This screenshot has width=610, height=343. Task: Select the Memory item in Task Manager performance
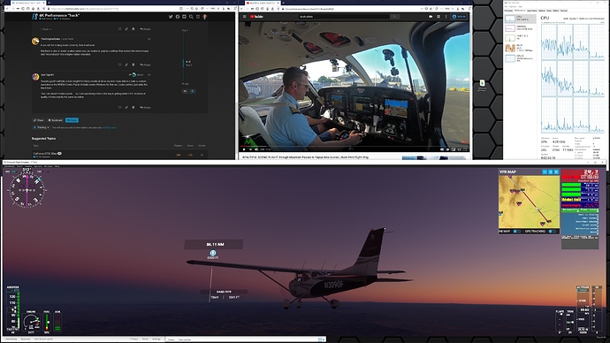click(520, 28)
